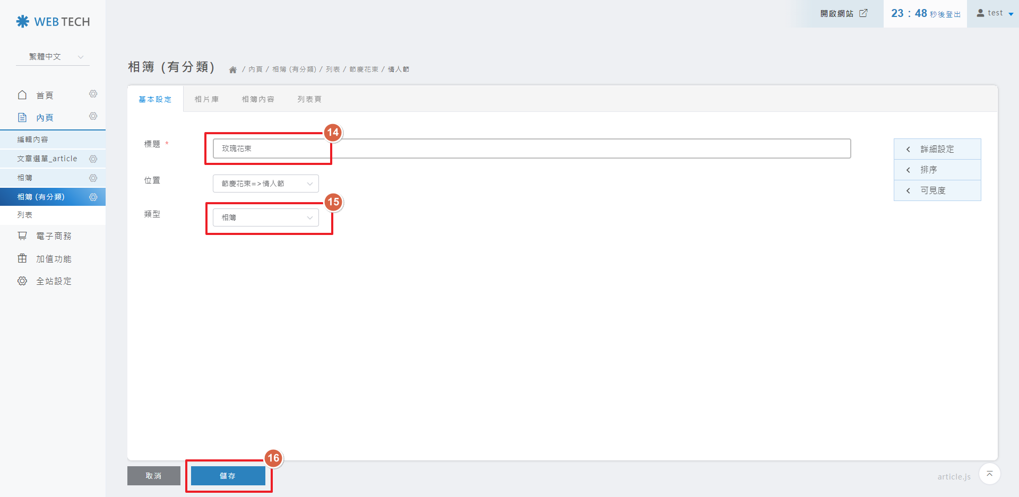Switch to the 相片庫 tab
Image resolution: width=1019 pixels, height=497 pixels.
point(206,99)
